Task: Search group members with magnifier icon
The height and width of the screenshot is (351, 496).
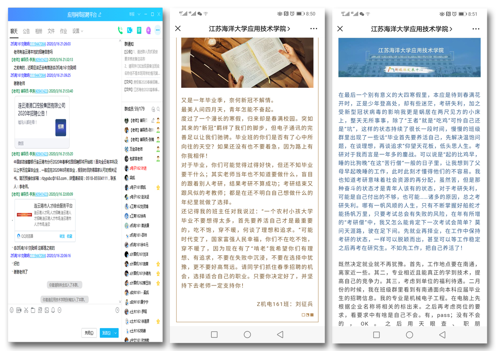Action: pyautogui.click(x=158, y=109)
